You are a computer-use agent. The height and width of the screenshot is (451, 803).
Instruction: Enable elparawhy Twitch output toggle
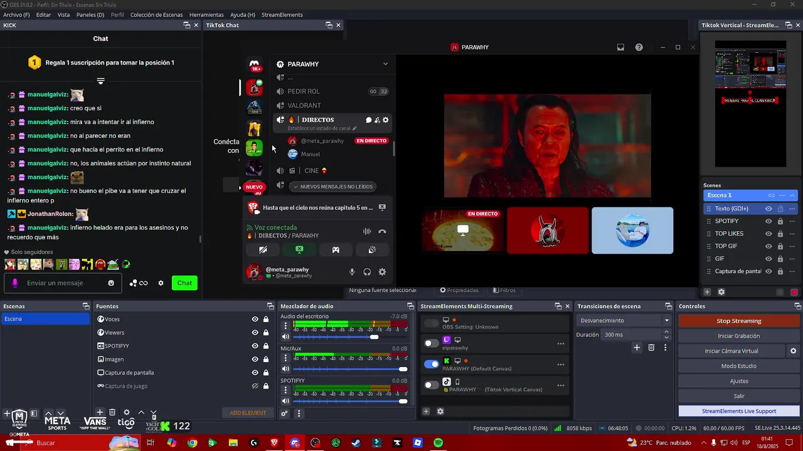click(x=432, y=343)
